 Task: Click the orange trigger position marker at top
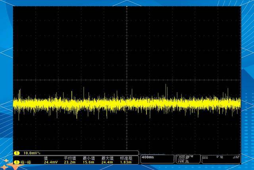click(x=127, y=7)
